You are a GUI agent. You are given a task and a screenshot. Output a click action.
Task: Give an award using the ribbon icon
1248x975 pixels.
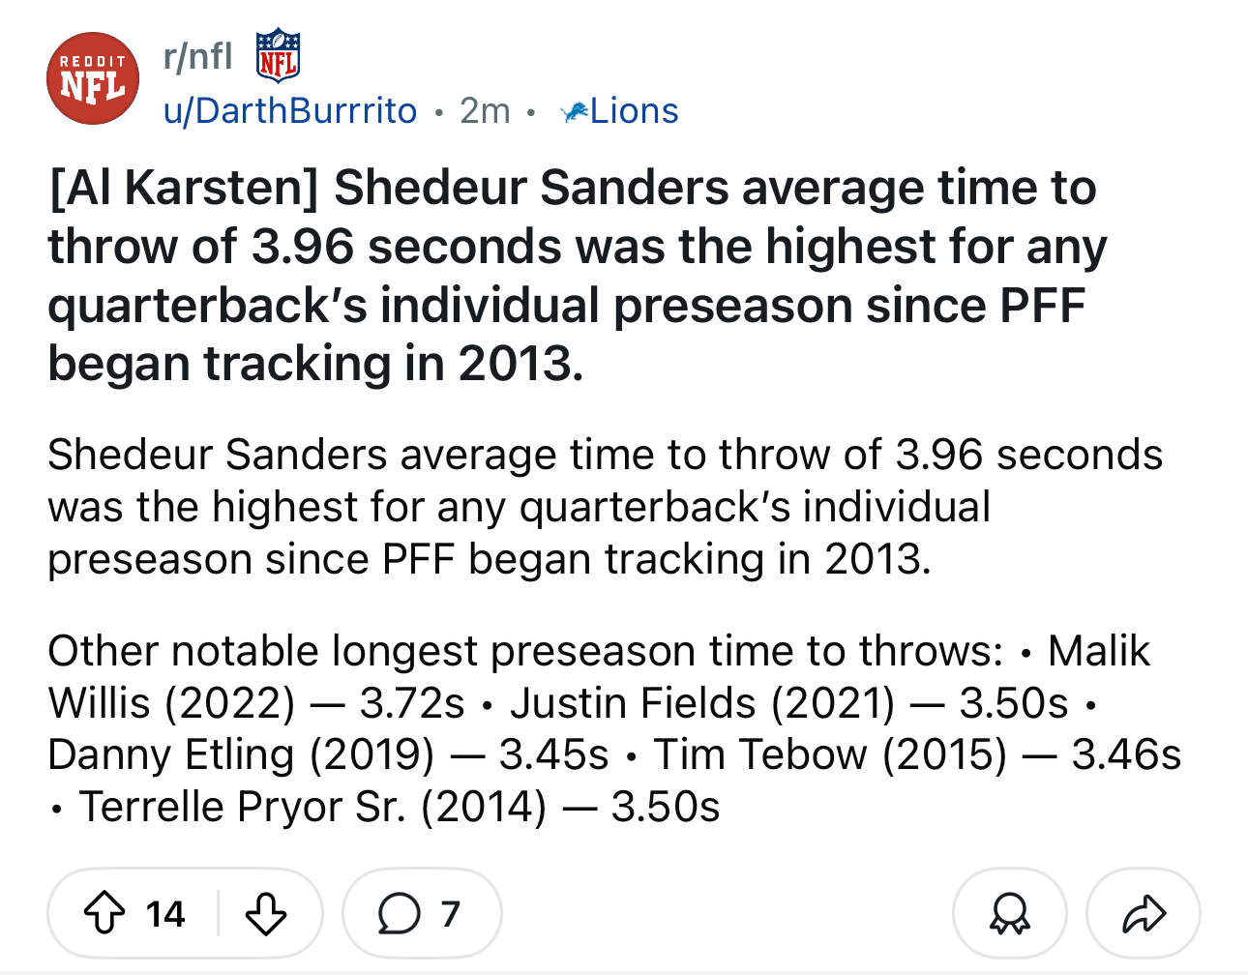1010,913
